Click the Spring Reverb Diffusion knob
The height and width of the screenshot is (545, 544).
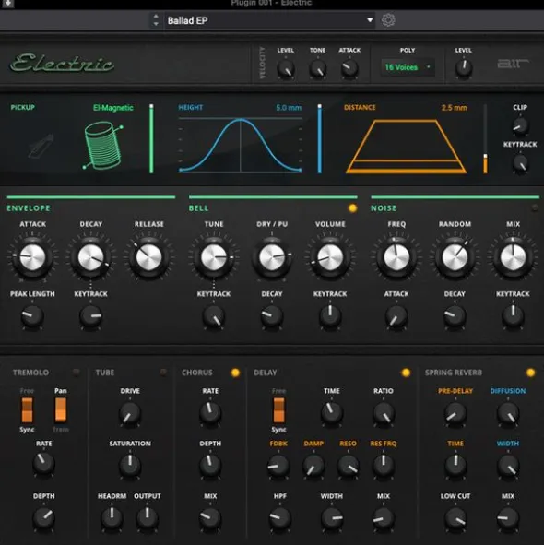click(508, 413)
